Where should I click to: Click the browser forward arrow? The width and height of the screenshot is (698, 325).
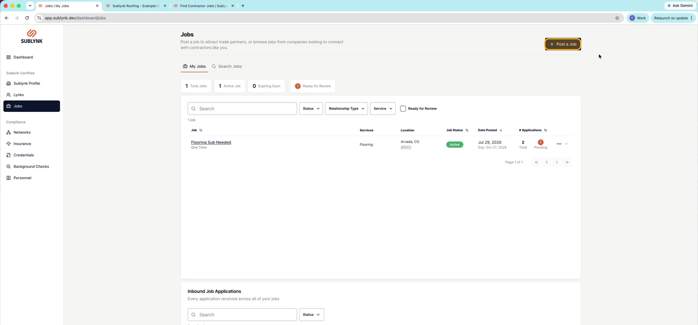pos(17,18)
